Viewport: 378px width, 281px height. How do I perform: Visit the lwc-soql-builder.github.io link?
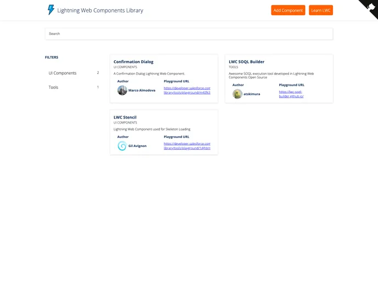291,94
